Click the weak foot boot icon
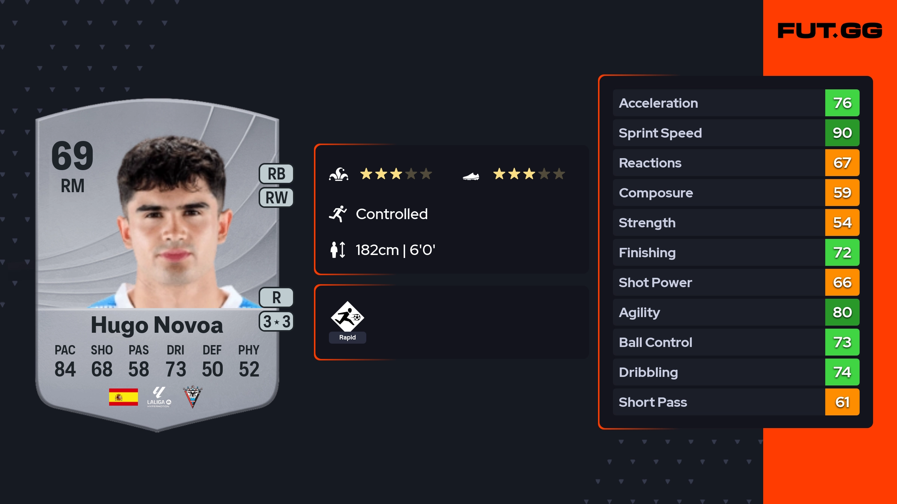The image size is (897, 504). (471, 176)
